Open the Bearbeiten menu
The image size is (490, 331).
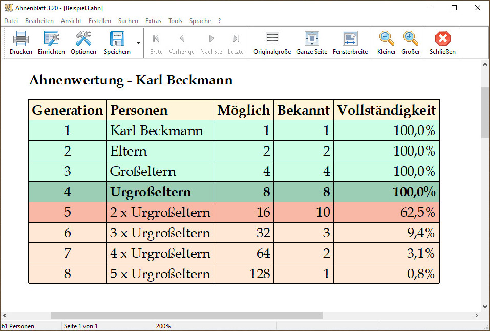[39, 21]
